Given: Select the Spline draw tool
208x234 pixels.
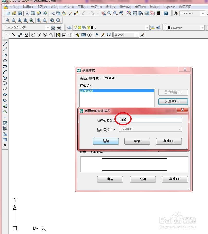Looking at the screenshot, I should (5, 89).
